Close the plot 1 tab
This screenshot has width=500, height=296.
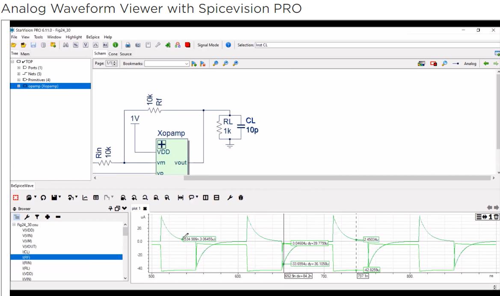[x=145, y=208]
